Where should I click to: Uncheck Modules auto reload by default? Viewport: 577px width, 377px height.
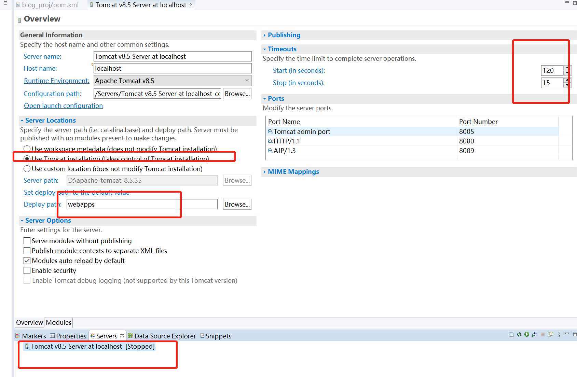27,261
